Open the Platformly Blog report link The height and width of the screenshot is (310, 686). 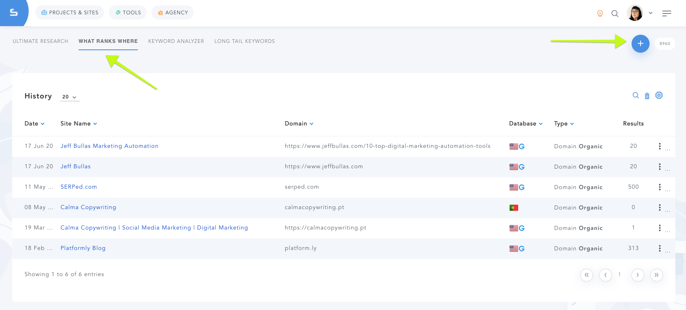[83, 248]
